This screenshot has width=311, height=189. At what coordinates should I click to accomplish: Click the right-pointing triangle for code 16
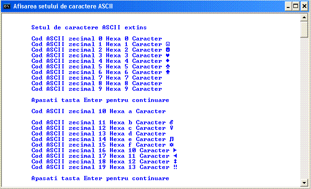pyautogui.click(x=175, y=150)
